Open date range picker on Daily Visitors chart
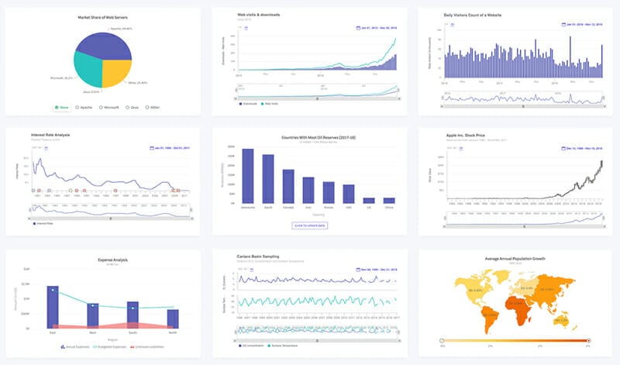The width and height of the screenshot is (620, 365). (582, 25)
